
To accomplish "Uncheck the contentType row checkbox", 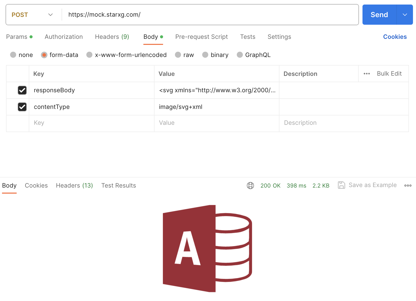I will click(22, 107).
